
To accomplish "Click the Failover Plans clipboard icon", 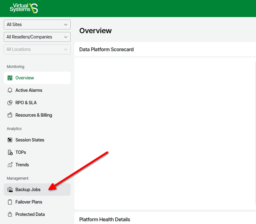I will pos(10,202).
